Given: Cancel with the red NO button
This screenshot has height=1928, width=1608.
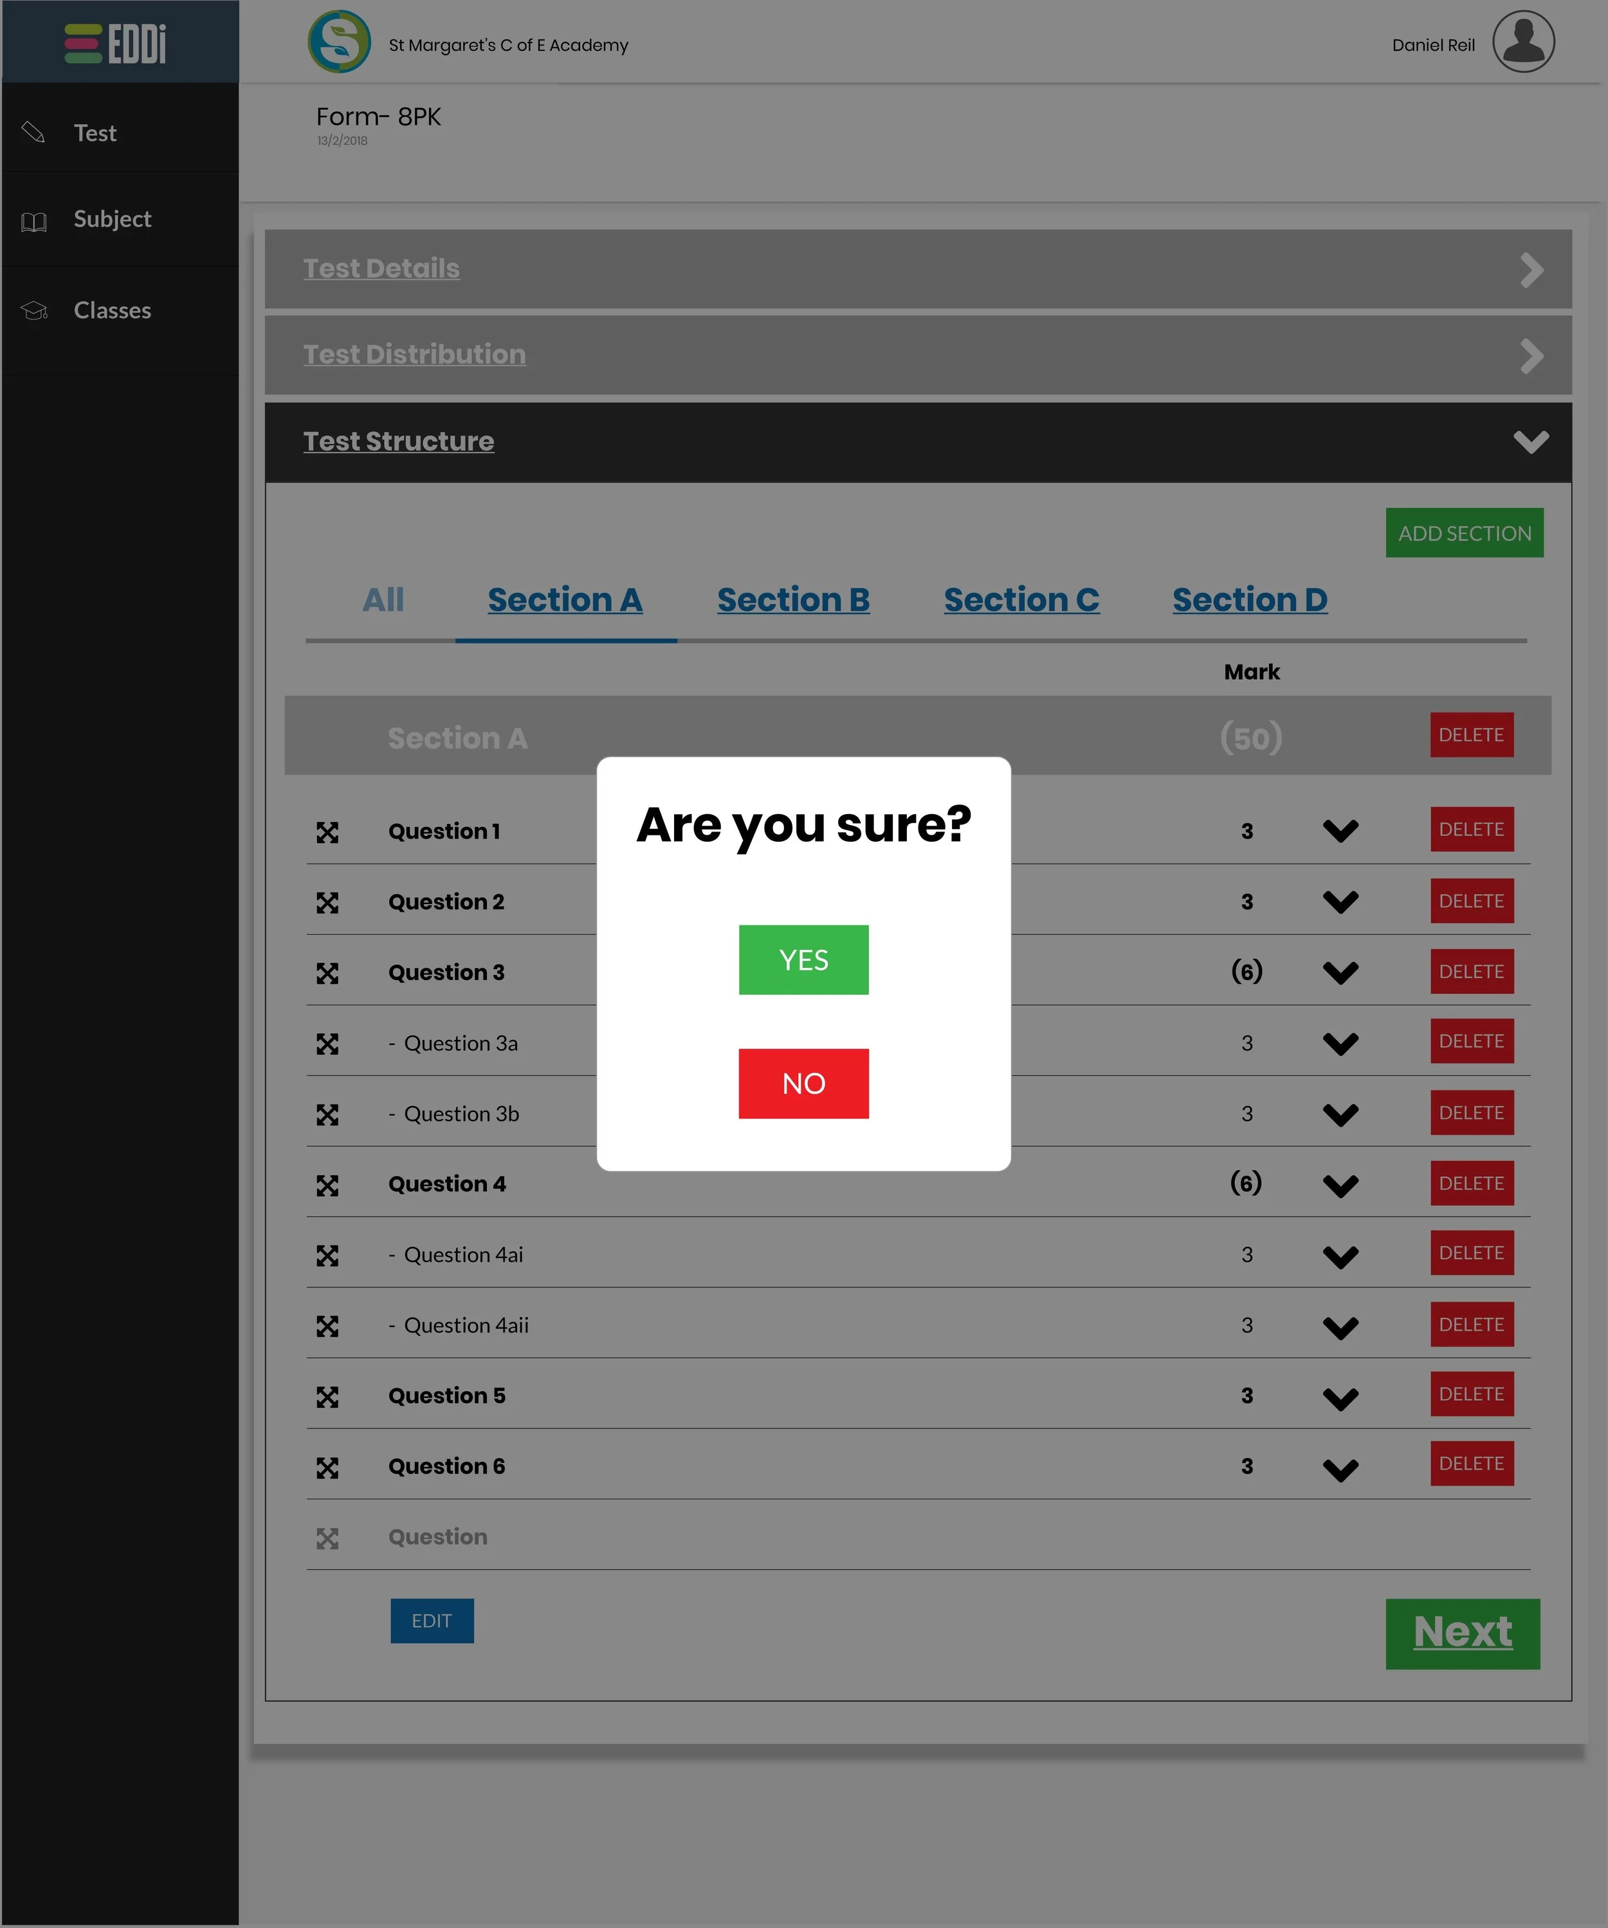Looking at the screenshot, I should pos(803,1084).
